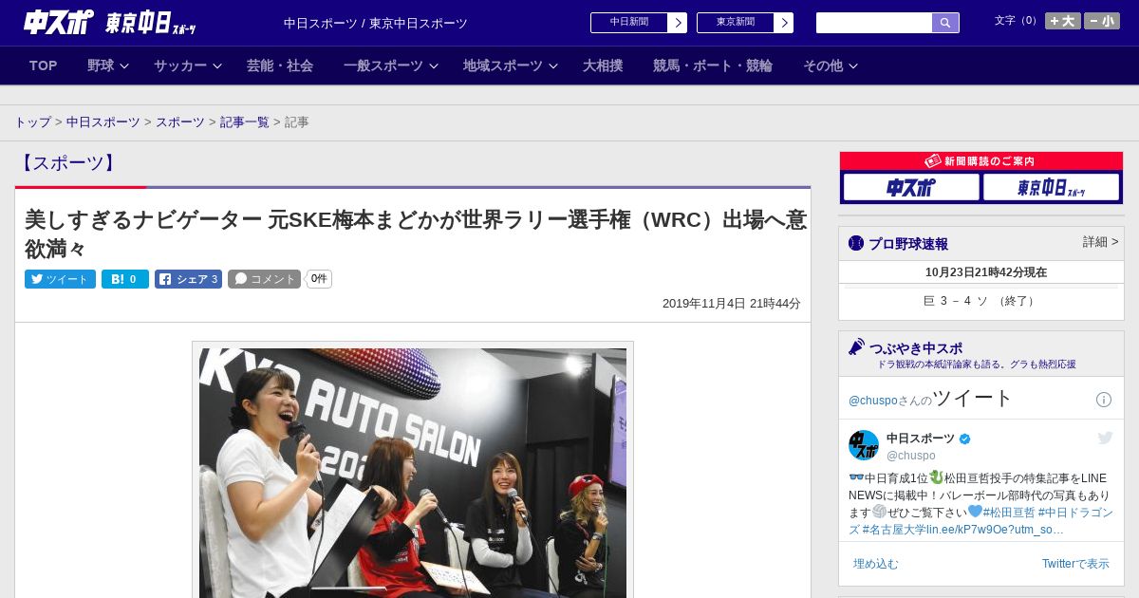Viewport: 1139px width, 598px height.
Task: Click the 中日スポーツ / 東京中日スポーツ header text
Action: pyautogui.click(x=376, y=24)
